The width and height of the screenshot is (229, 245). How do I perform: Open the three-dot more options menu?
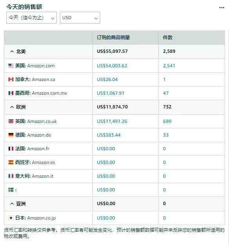pos(222,7)
